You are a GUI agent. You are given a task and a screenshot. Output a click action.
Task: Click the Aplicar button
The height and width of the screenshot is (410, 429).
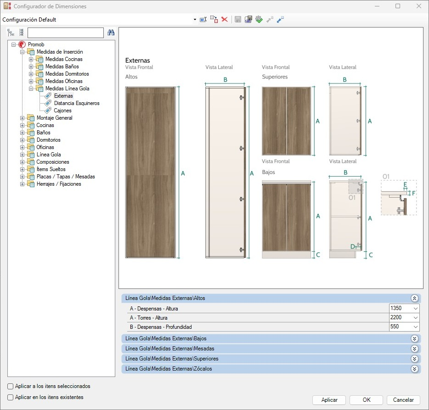click(329, 400)
